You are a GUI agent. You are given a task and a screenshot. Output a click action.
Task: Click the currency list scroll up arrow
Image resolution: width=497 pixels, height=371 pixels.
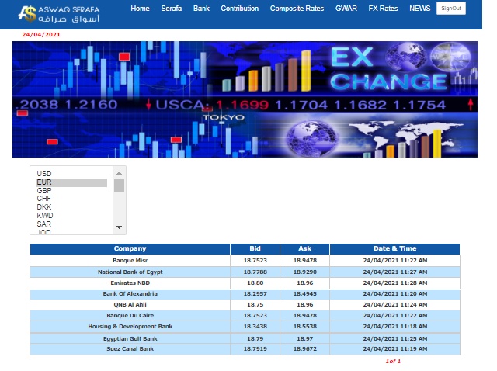pyautogui.click(x=119, y=173)
